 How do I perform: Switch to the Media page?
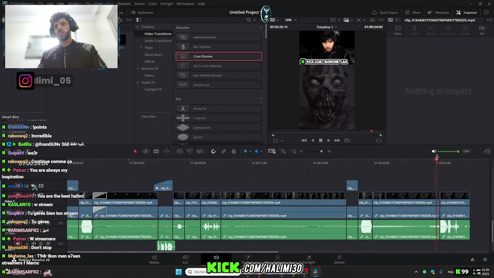(x=154, y=259)
